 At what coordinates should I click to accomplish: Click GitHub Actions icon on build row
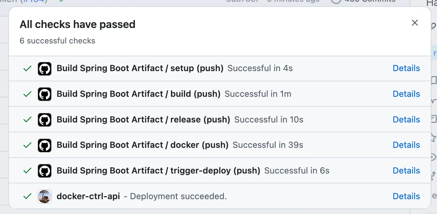tap(45, 94)
